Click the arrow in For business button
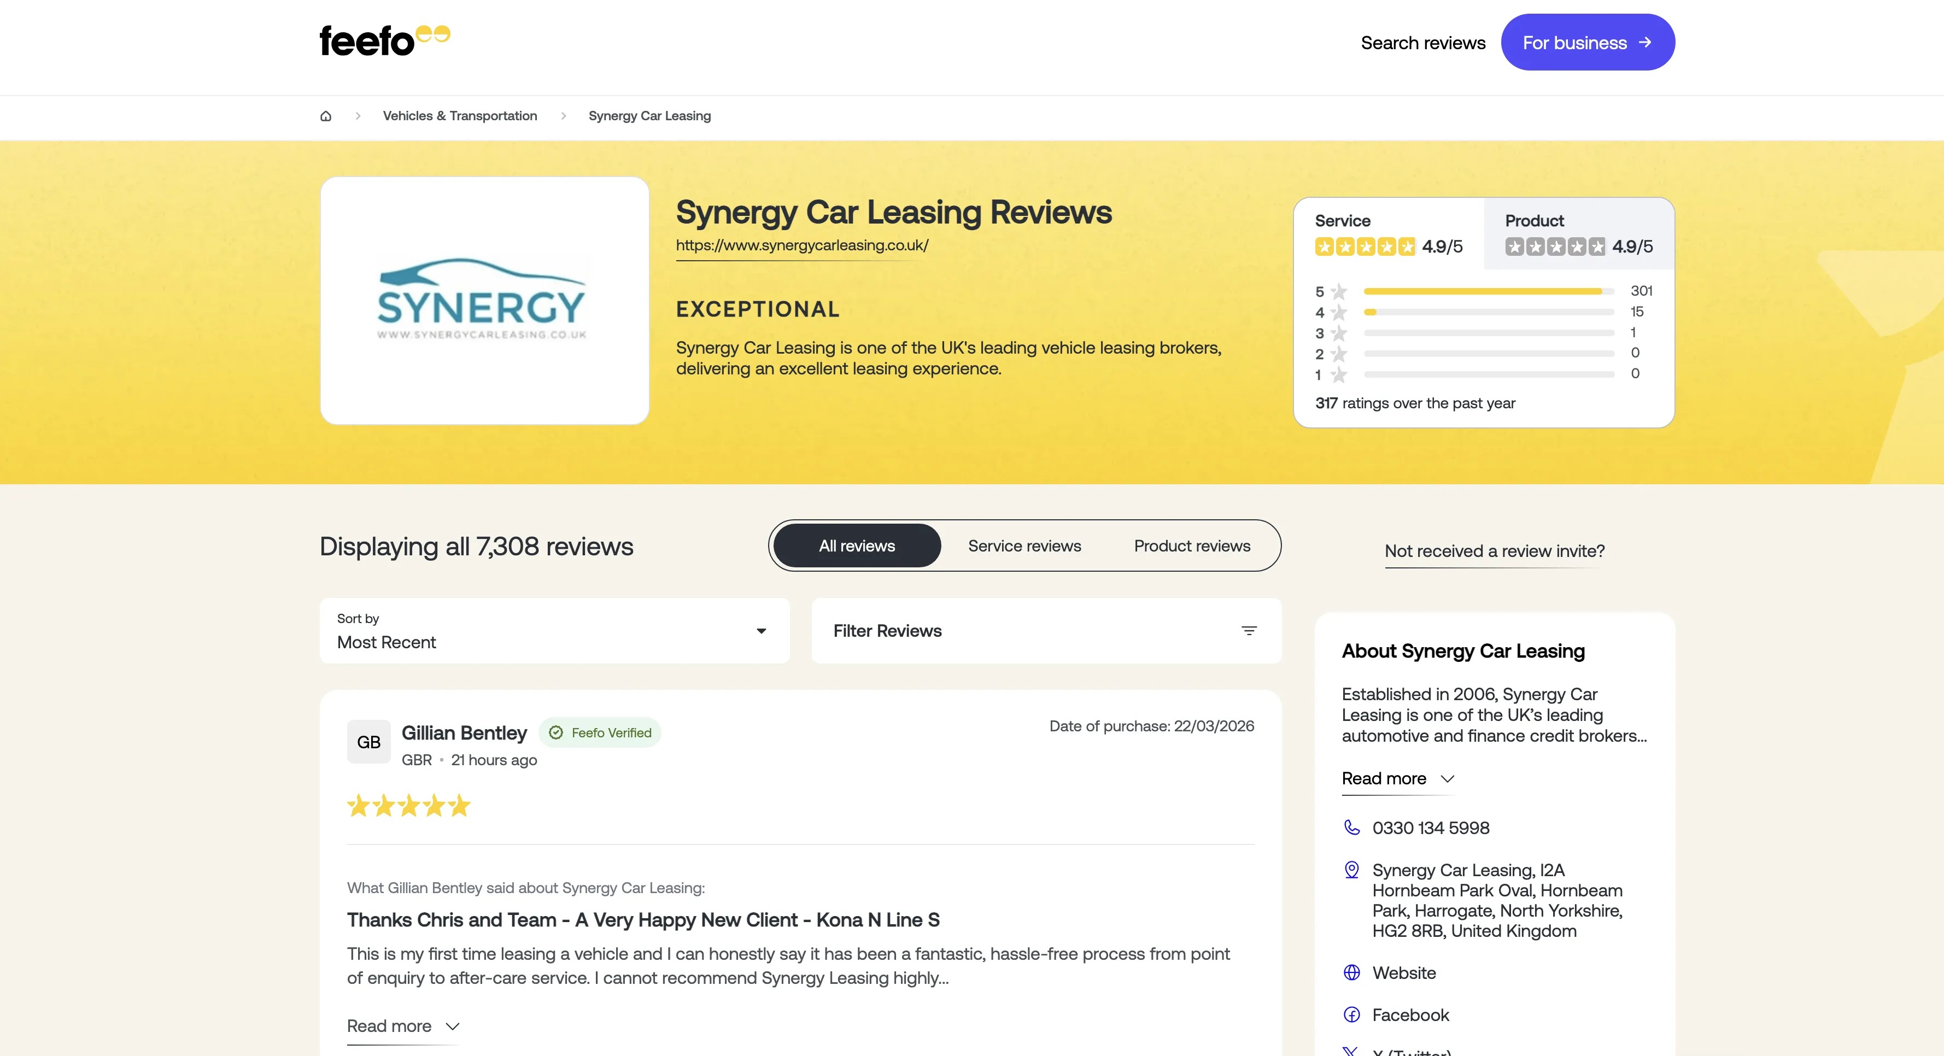The width and height of the screenshot is (1944, 1056). click(x=1645, y=42)
